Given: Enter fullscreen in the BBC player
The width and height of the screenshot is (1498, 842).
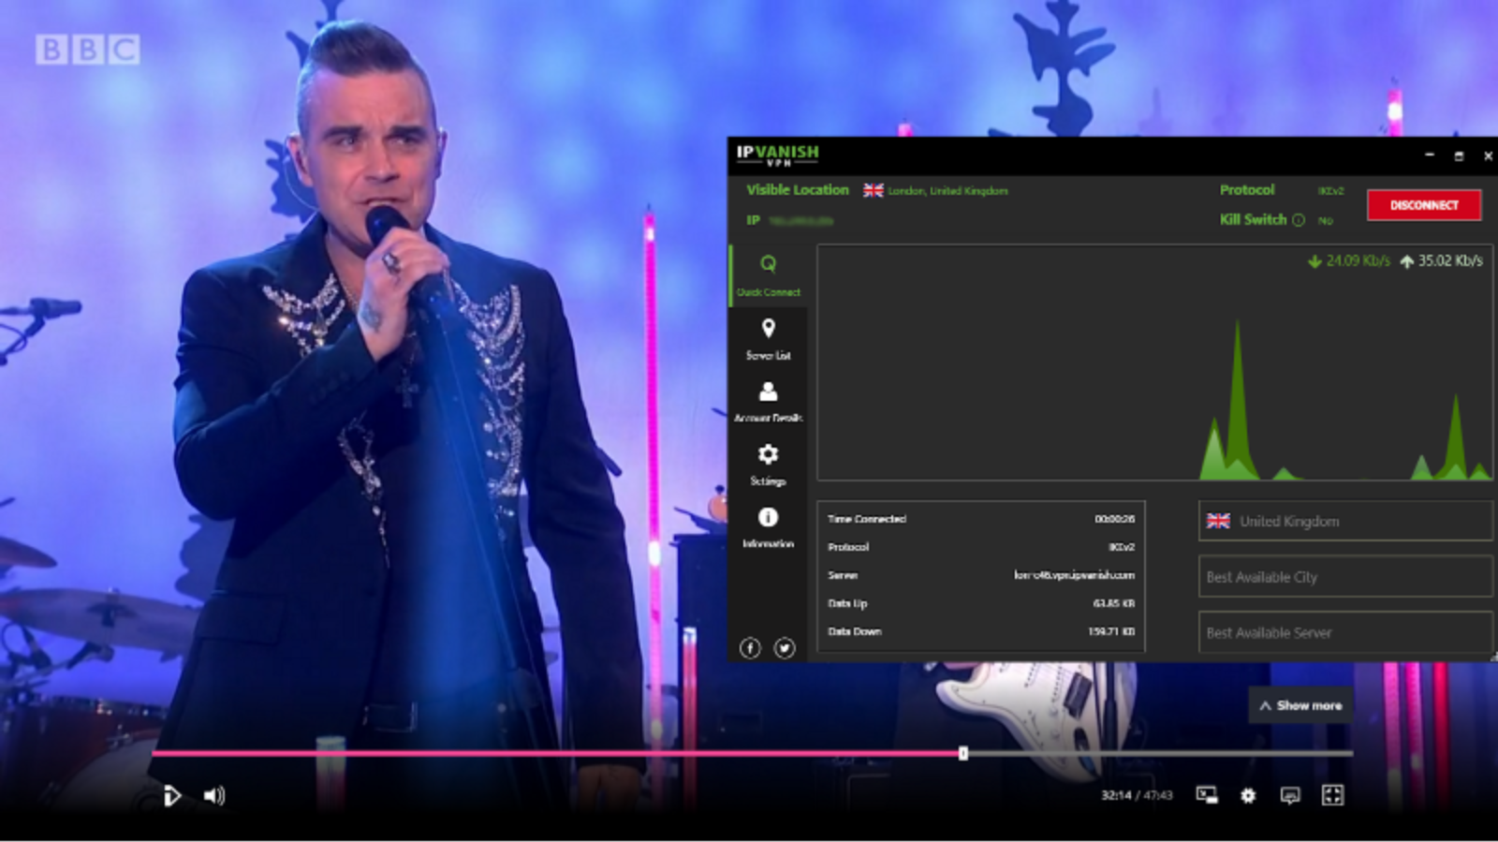Looking at the screenshot, I should 1332,795.
